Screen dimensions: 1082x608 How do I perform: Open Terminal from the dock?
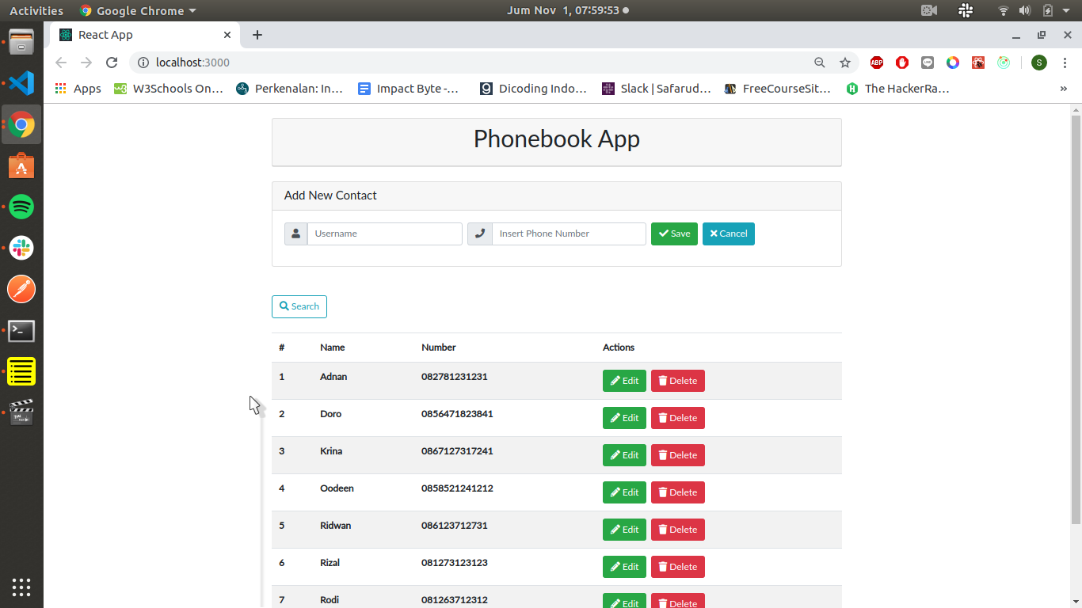tap(21, 331)
